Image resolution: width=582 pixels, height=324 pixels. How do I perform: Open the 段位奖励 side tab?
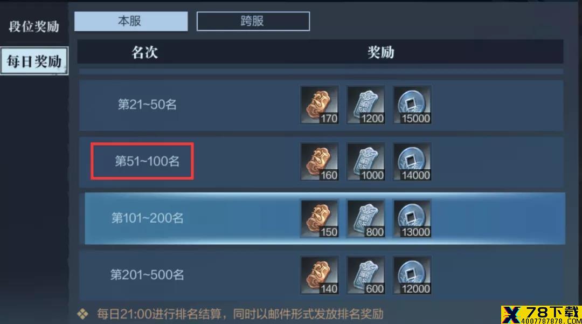(x=34, y=26)
